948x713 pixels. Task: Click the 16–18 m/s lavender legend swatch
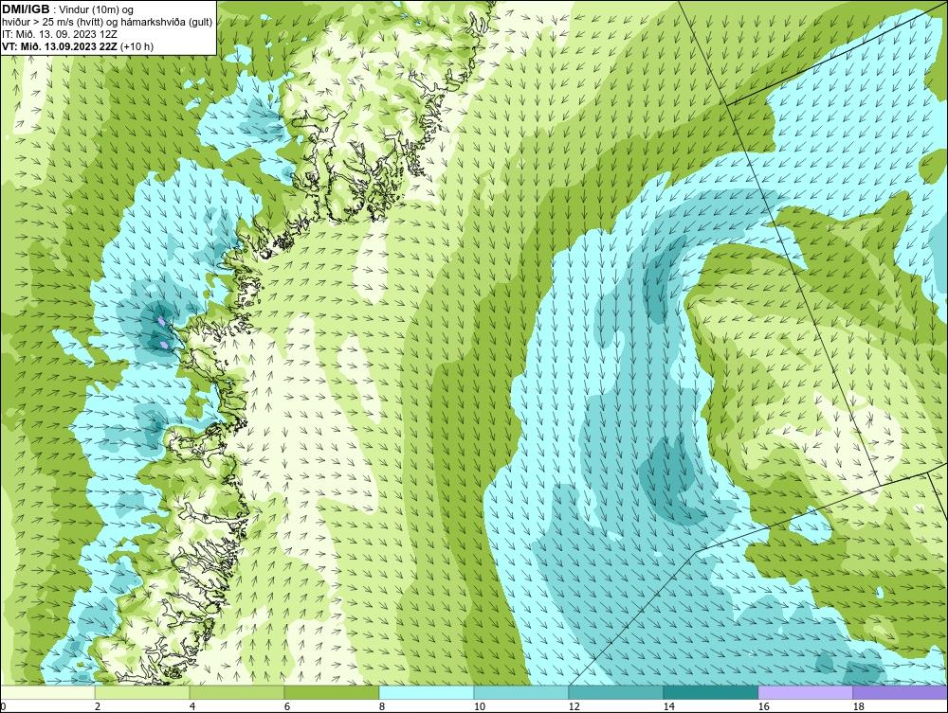805,692
